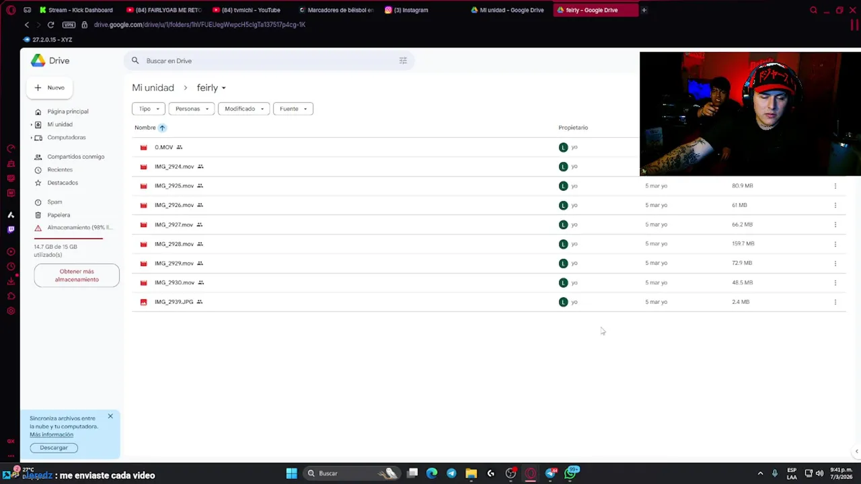Open the Más información link
The width and height of the screenshot is (861, 484).
click(51, 435)
